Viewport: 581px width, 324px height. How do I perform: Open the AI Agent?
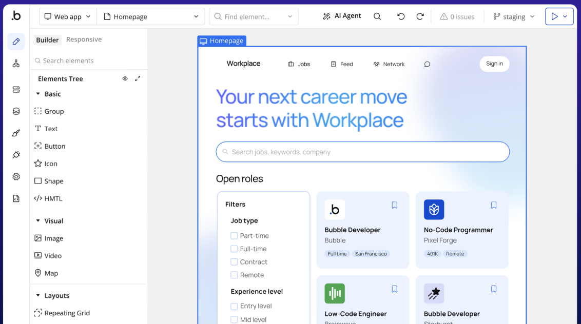point(342,16)
